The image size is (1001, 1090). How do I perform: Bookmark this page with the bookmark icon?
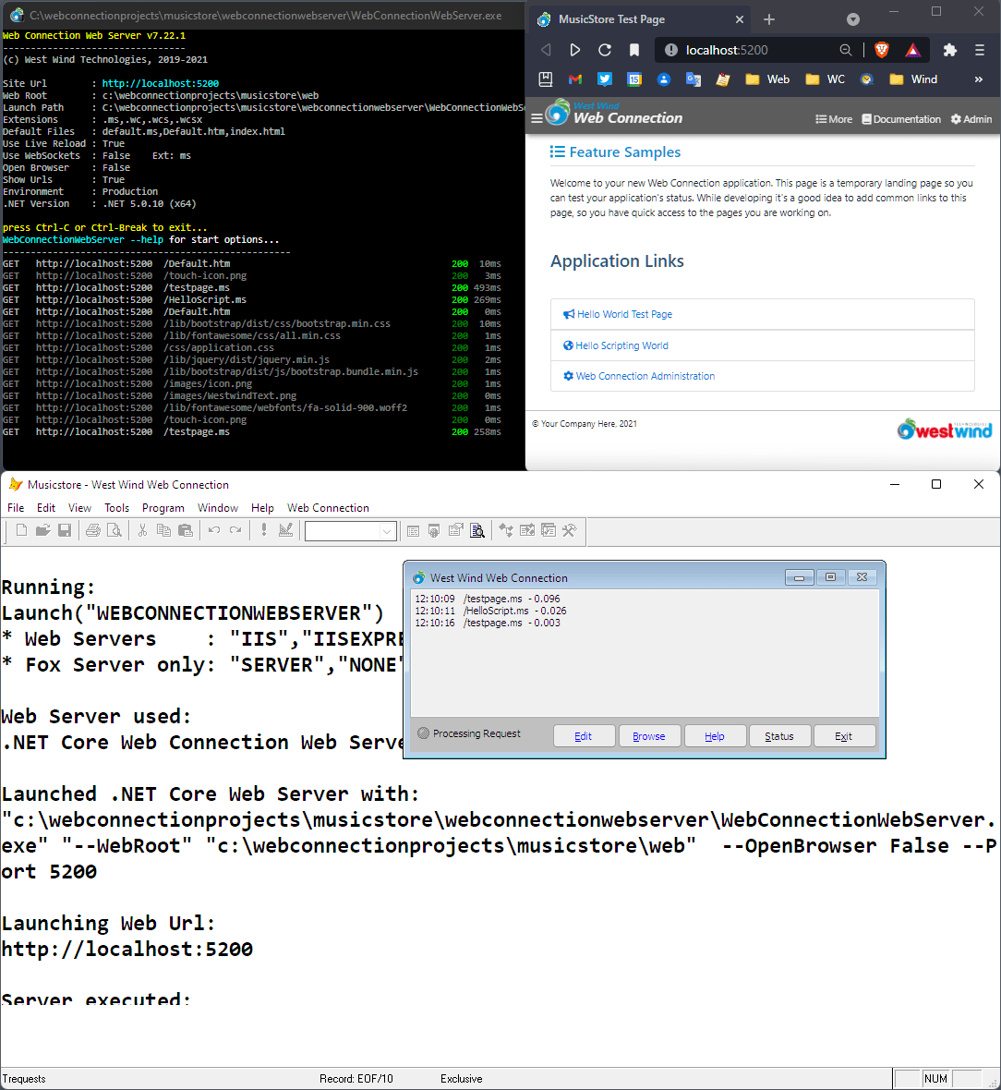point(634,50)
